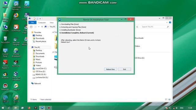The height and width of the screenshot is (110, 196).
Task: Open This PC desktop icon
Action: pyautogui.click(x=5, y=5)
